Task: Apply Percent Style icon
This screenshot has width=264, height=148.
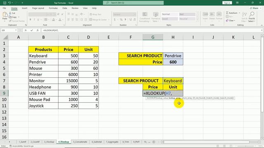Action: coord(121,20)
